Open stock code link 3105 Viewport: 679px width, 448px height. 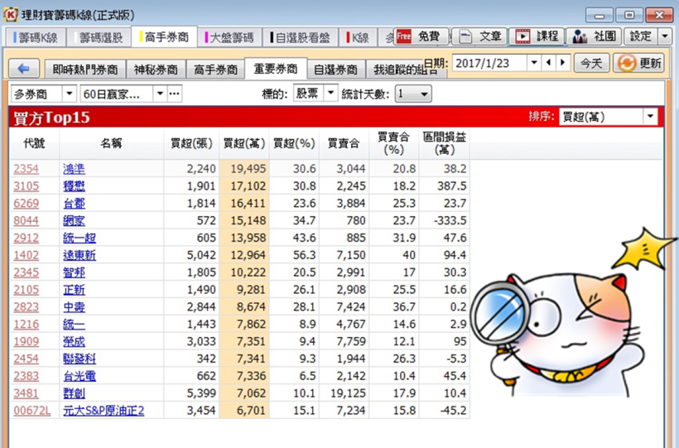tap(26, 185)
